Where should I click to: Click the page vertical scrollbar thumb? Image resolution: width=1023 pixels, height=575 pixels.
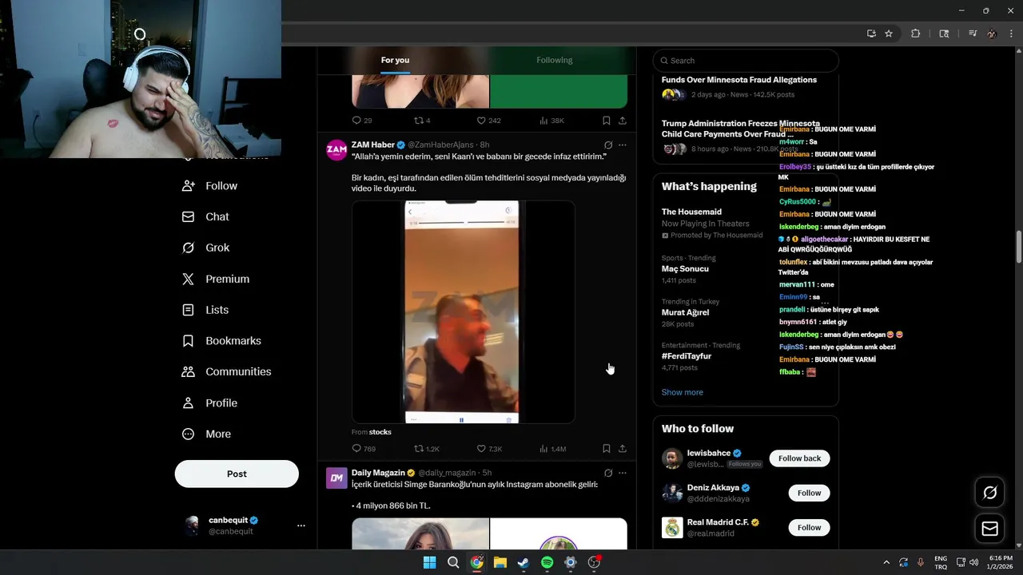pos(1018,247)
